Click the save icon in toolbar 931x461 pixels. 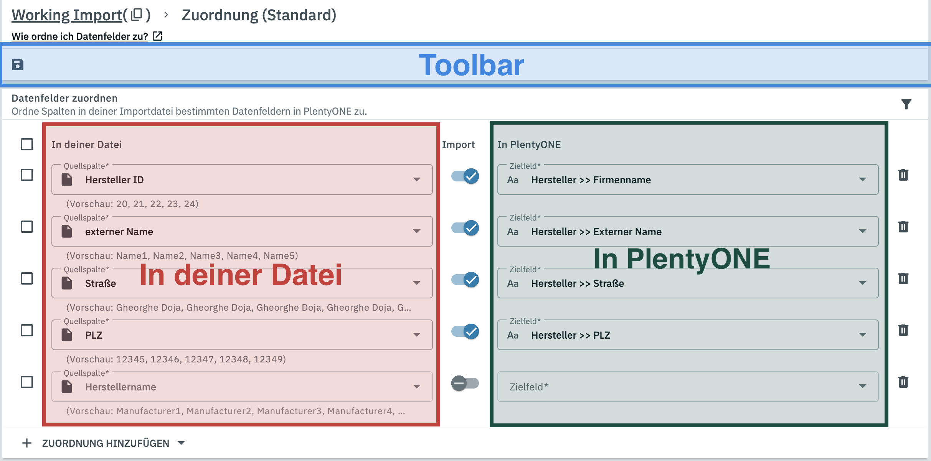coord(18,64)
